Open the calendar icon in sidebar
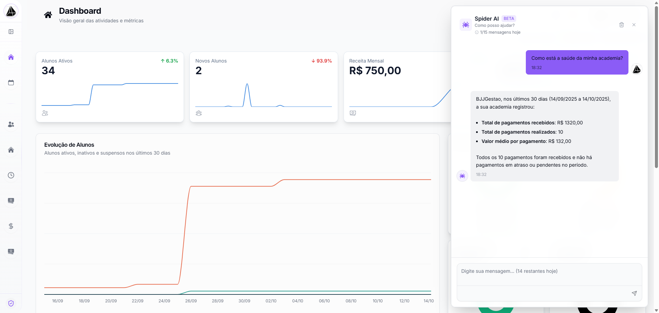659x313 pixels. coord(11,82)
